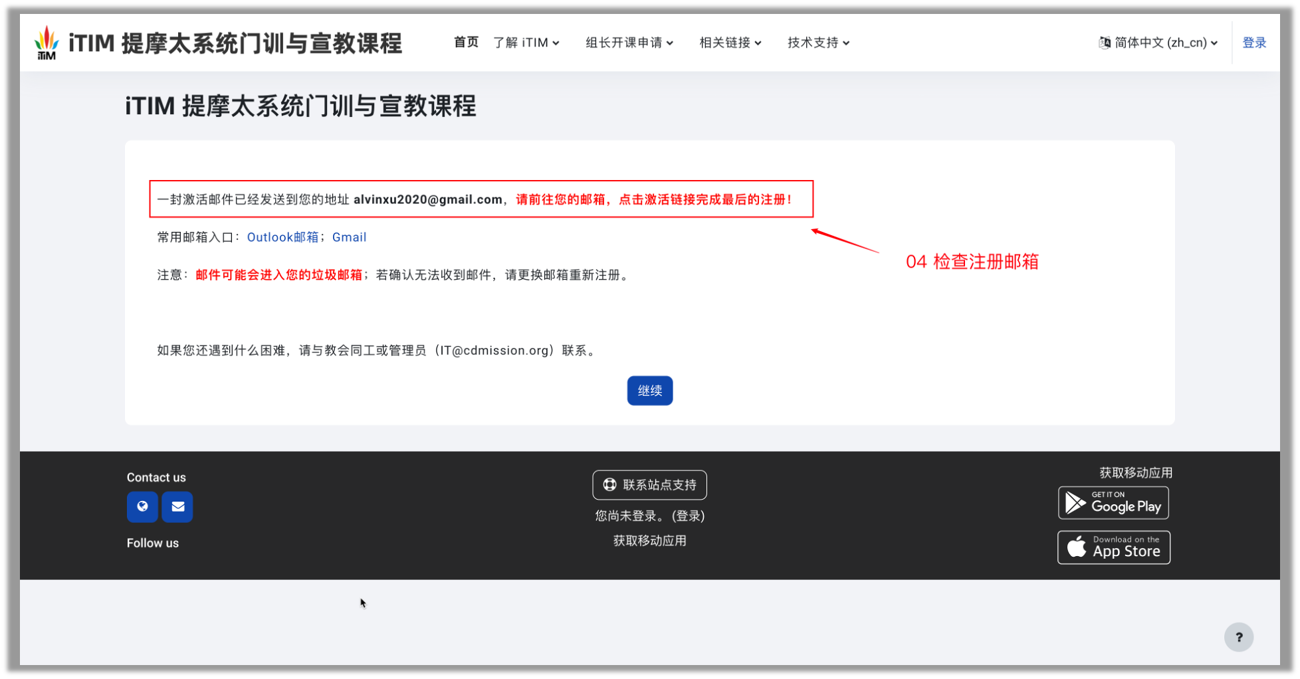Image resolution: width=1300 pixels, height=679 pixels.
Task: Click the page heading iTIM 提摩太系统门训与宣教课程
Action: pos(300,106)
